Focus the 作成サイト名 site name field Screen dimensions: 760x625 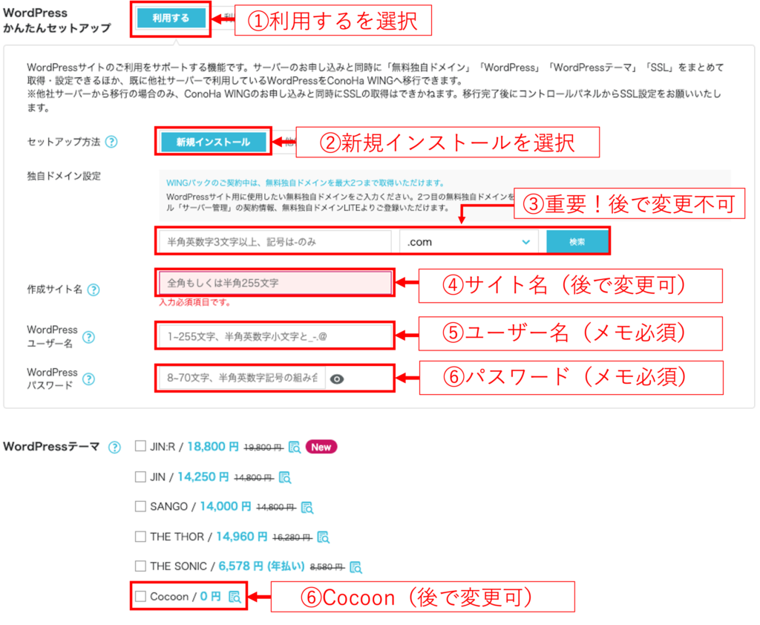[x=275, y=284]
